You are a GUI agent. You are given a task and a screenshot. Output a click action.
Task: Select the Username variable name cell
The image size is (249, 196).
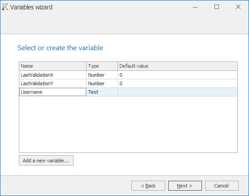tap(53, 92)
